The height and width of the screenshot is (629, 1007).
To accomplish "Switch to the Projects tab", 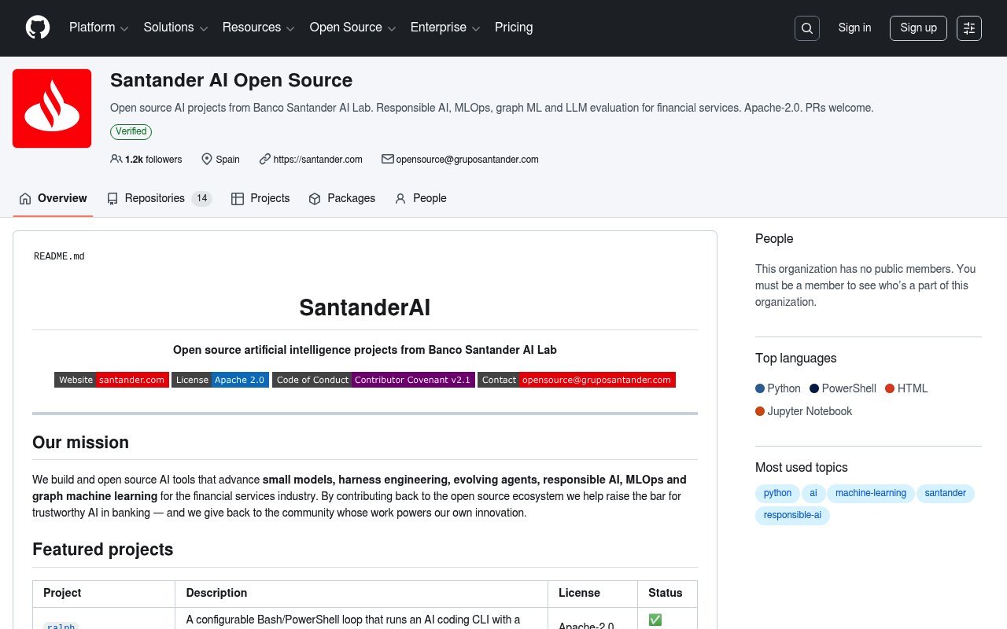I will (x=260, y=198).
